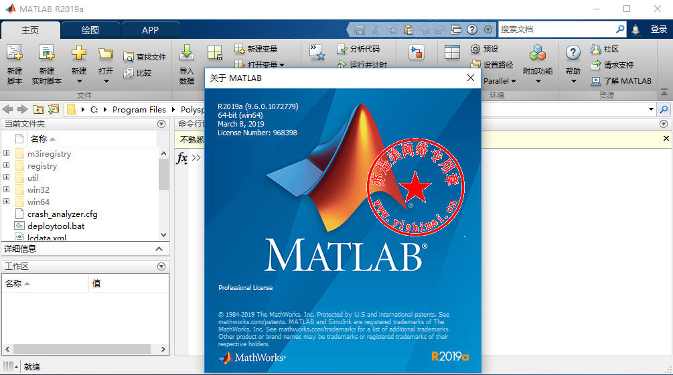Viewport: 673px width, 375px height.
Task: Click the help icon in quick access toolbar
Action: tap(472, 29)
